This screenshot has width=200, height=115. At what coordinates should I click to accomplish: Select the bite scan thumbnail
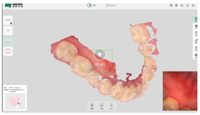8,51
